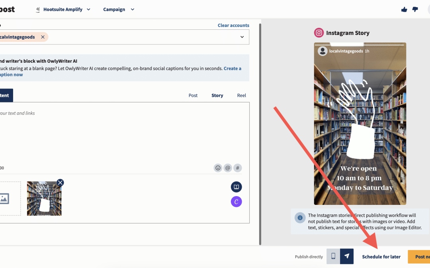Expand the accounts selection dropdown chevron
This screenshot has width=430, height=268.
(242, 37)
